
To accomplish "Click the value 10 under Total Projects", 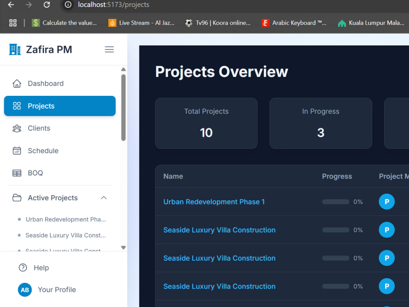I will click(206, 133).
